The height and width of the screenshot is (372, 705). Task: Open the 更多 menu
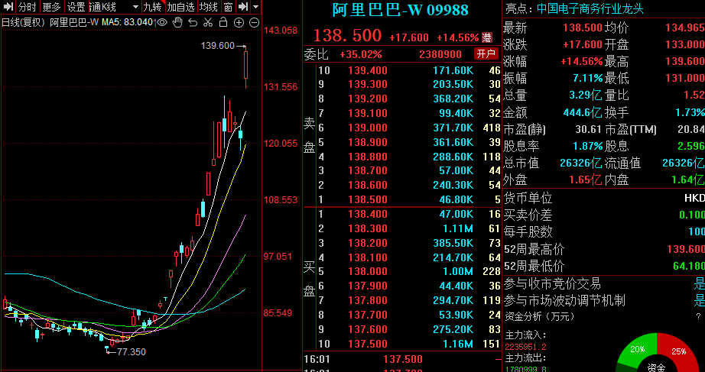point(51,7)
